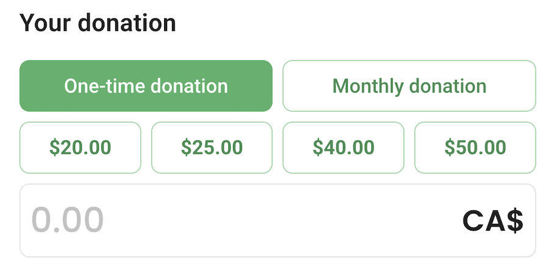Switch to Monthly donation
Screen dimensions: 549x273
point(409,86)
